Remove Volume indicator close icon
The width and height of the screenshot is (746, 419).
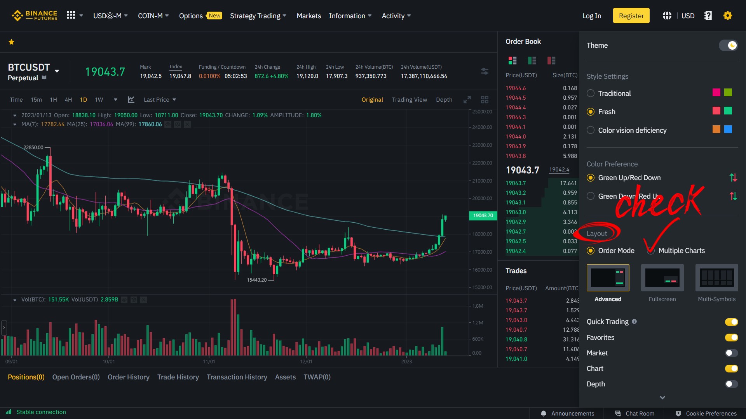tap(144, 300)
